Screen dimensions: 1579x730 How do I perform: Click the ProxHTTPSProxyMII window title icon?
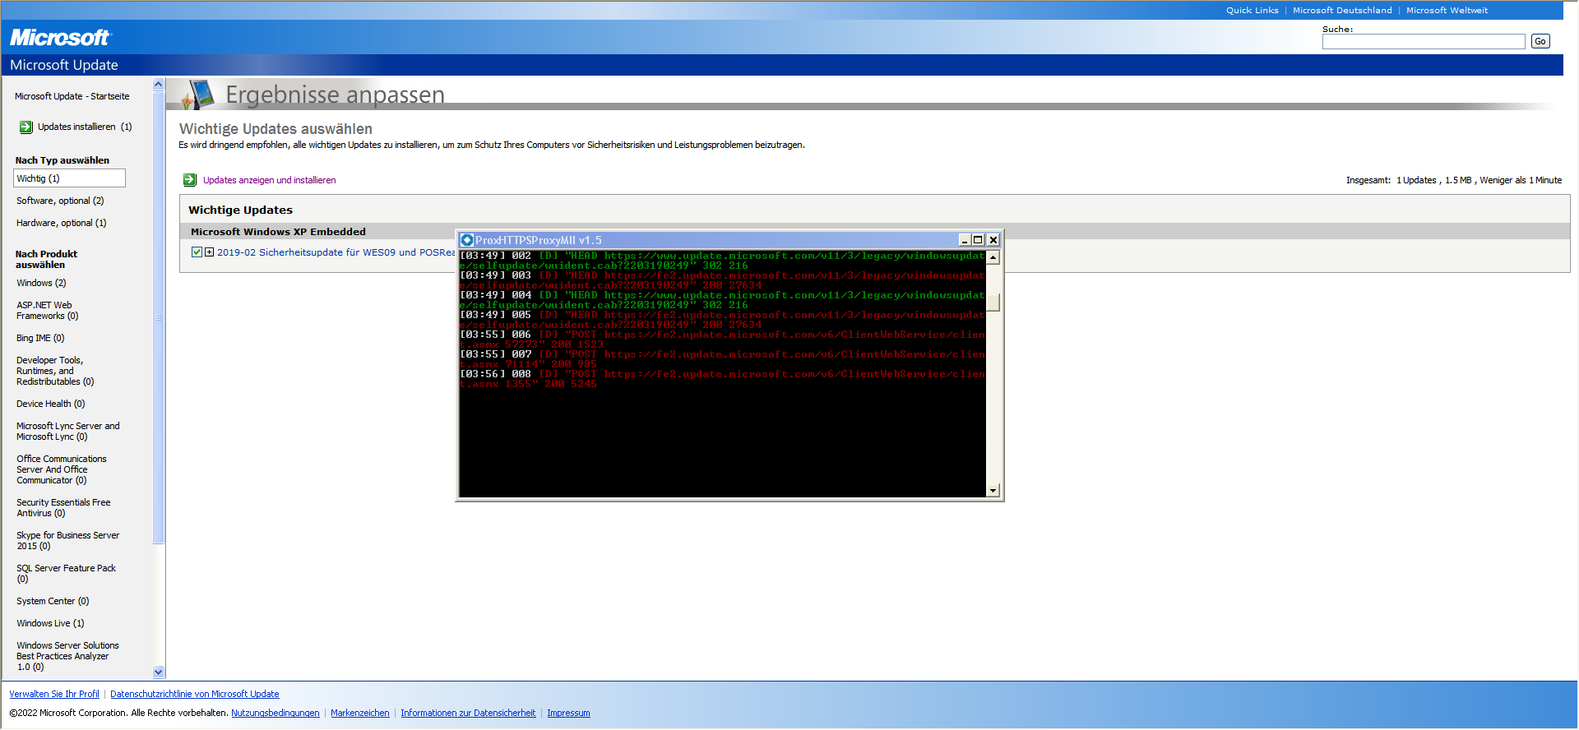coord(467,240)
